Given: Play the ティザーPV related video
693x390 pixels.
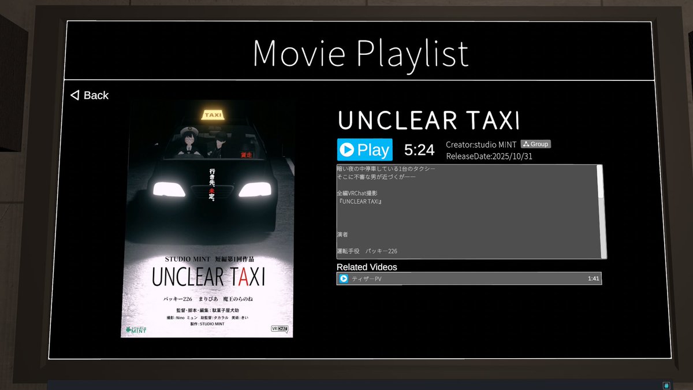Looking at the screenshot, I should pos(469,278).
